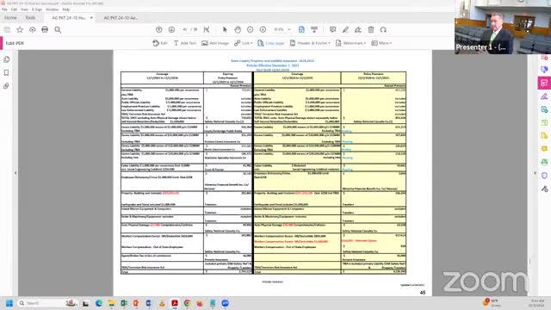Bookmark the file with the star icon
The width and height of the screenshot is (551, 310).
20,29
